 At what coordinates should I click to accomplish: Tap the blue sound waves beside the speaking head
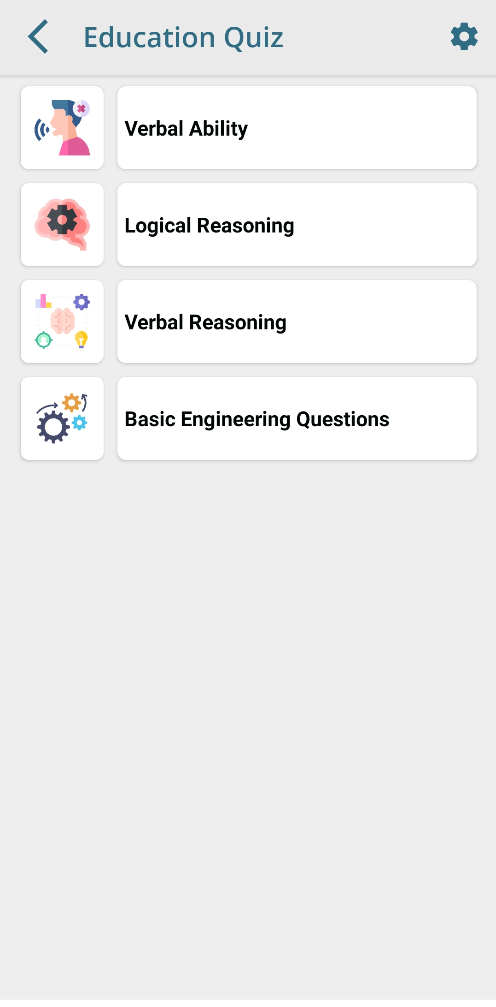pyautogui.click(x=41, y=130)
